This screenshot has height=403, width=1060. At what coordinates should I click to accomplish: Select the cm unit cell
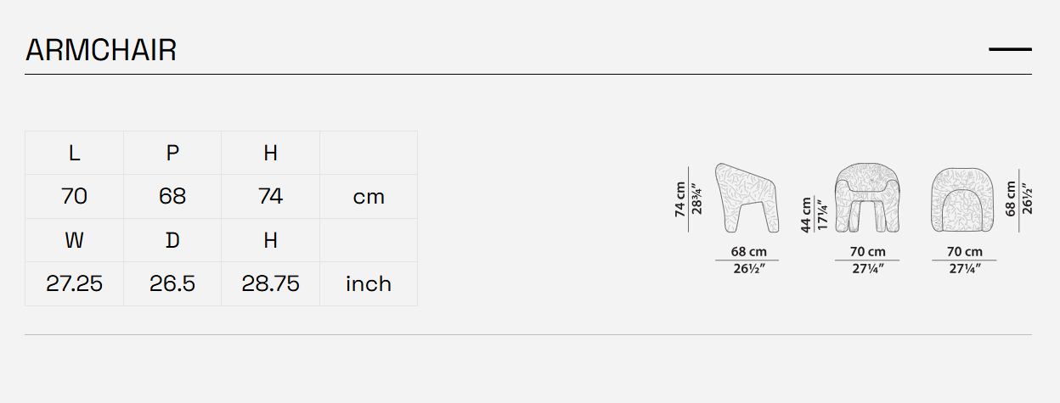coord(369,197)
